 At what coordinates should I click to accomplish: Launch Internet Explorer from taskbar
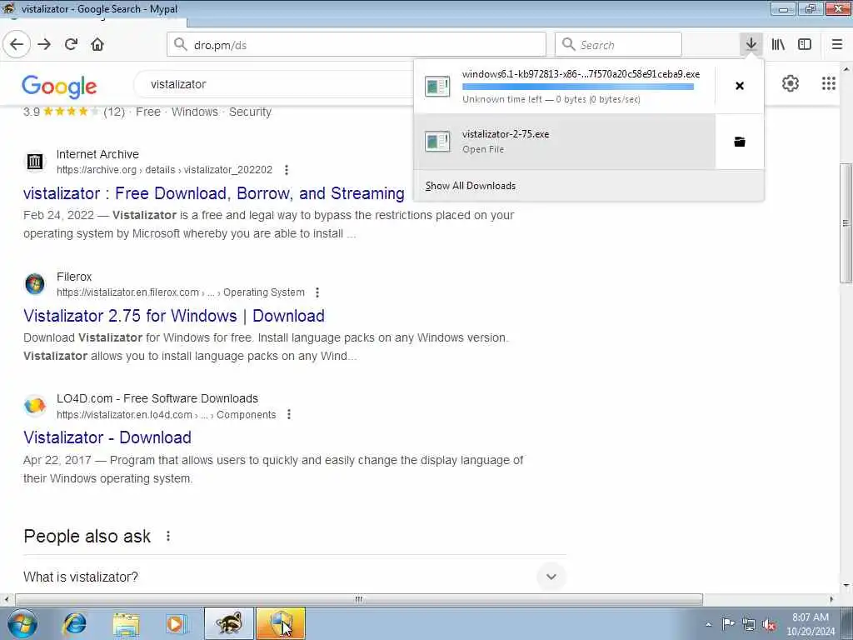point(74,623)
